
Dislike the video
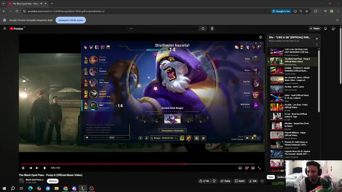pos(214,181)
